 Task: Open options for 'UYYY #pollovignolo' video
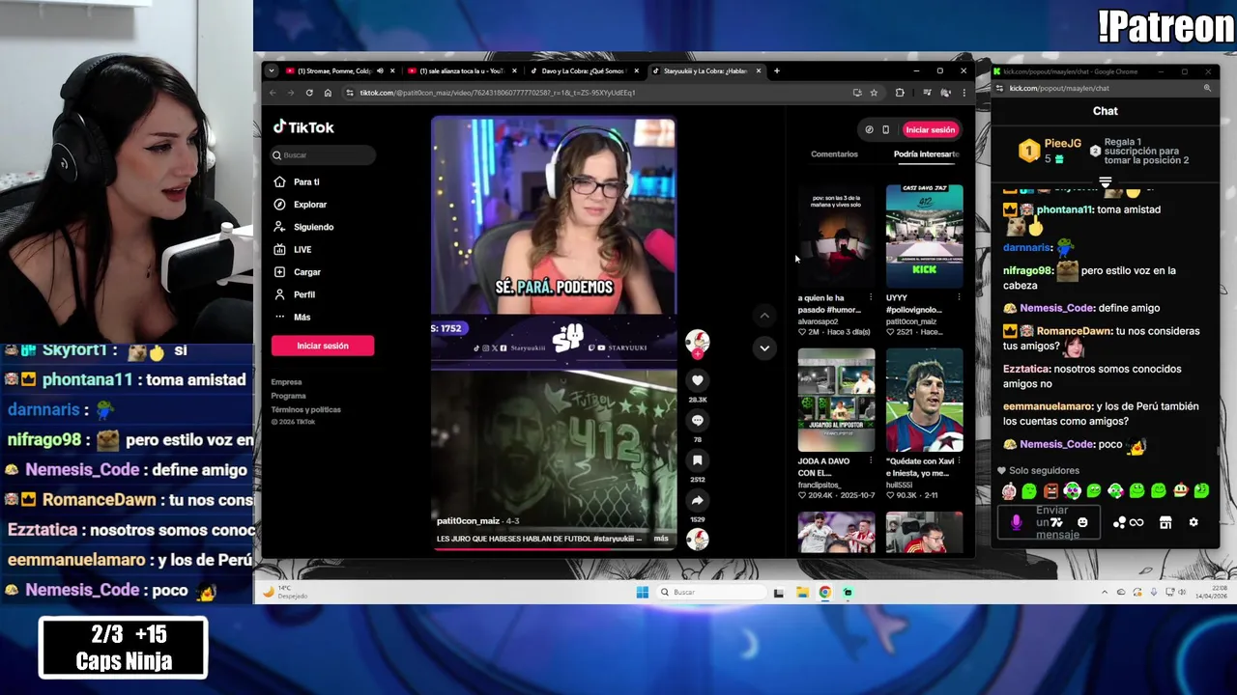tap(959, 297)
